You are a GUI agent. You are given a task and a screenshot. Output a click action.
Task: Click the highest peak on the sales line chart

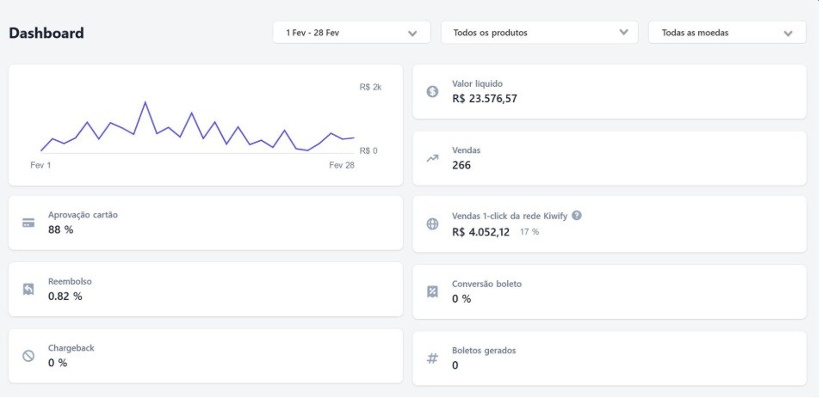pos(145,103)
